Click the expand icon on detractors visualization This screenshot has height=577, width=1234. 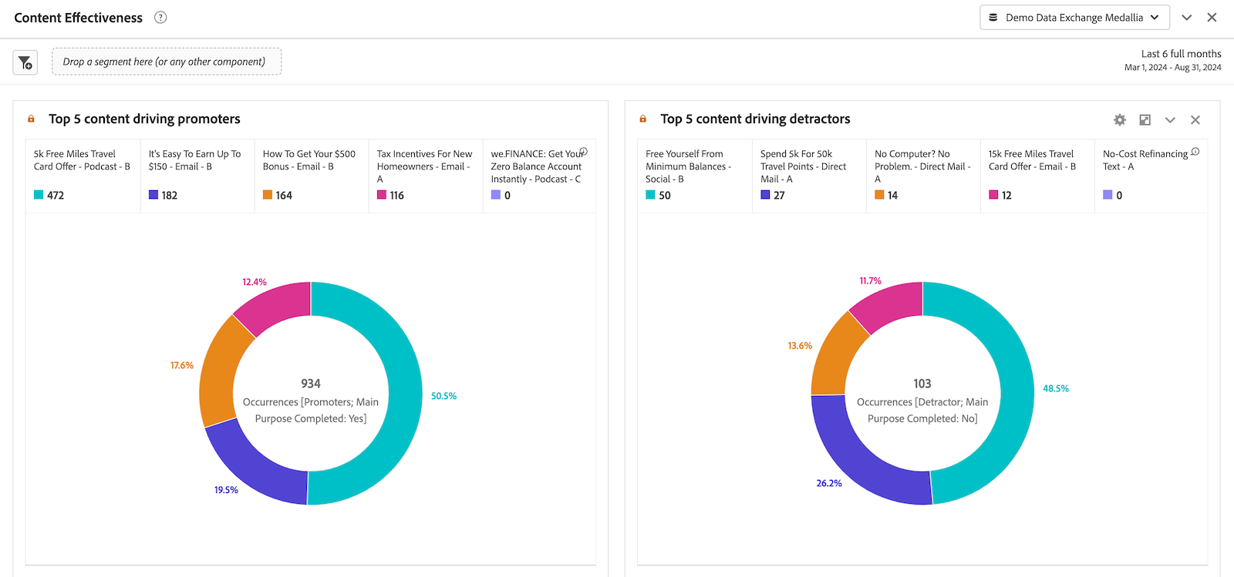1145,119
